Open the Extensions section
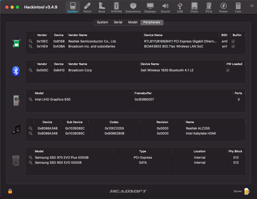This screenshot has height=199, width=257. 133,7
